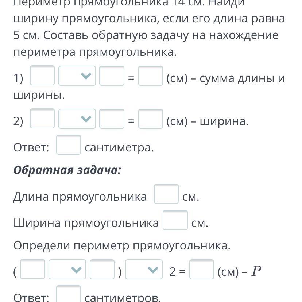
Task: Click first number field in step 1
Action: pyautogui.click(x=42, y=76)
